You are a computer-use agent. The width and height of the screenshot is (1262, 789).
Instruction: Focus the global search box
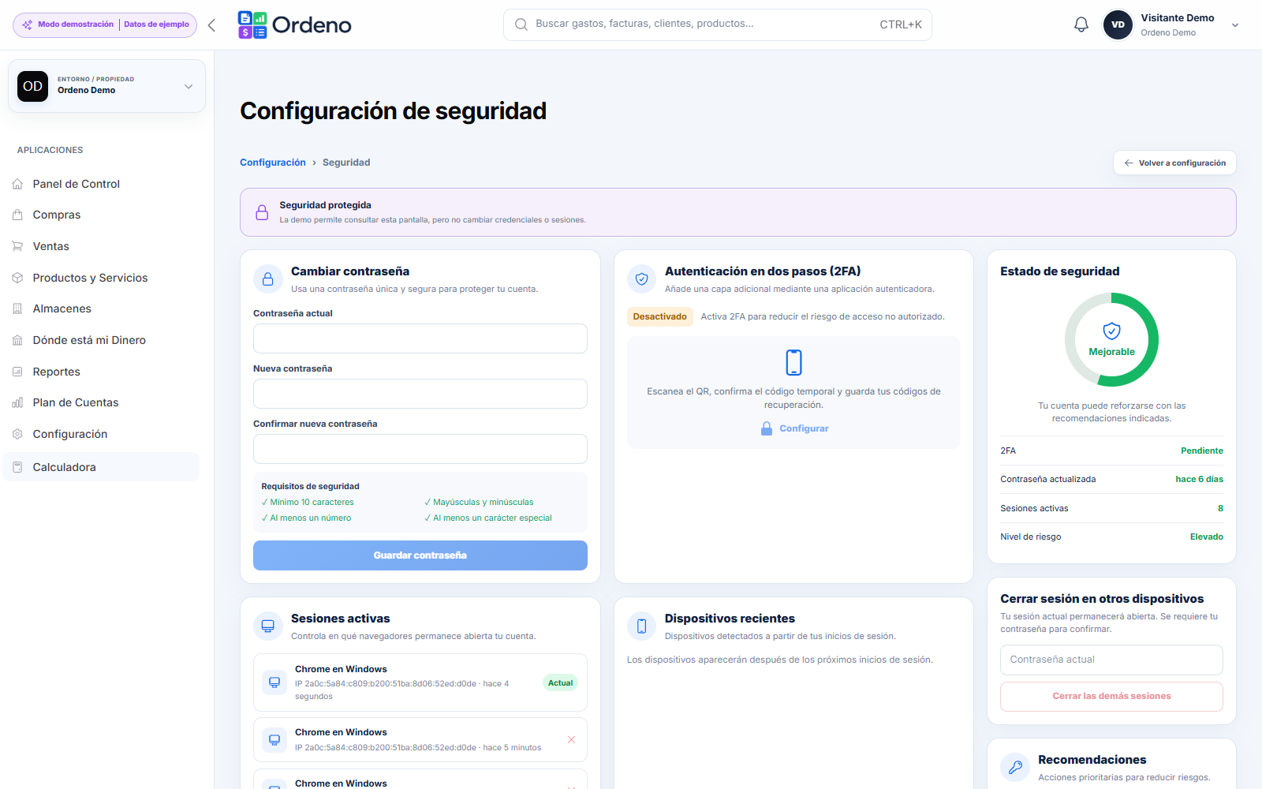[x=717, y=24]
